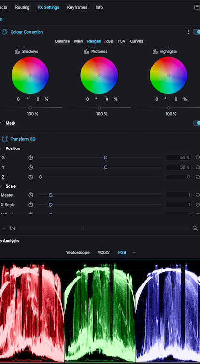Reset Master scale value
This screenshot has width=200, height=364.
198,195
